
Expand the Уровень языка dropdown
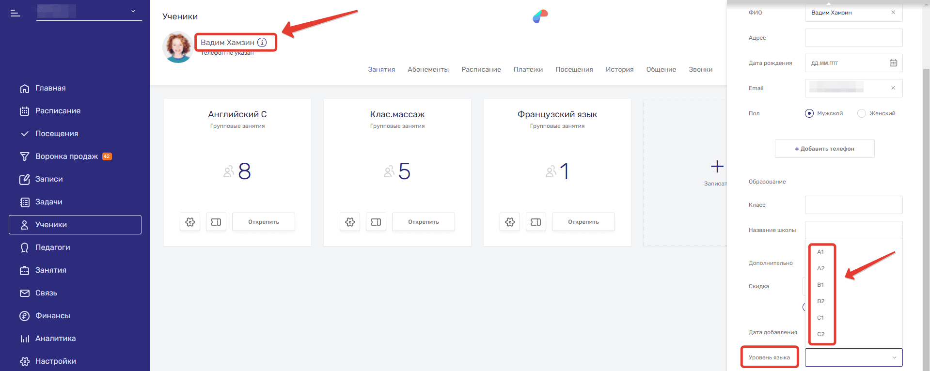click(853, 357)
